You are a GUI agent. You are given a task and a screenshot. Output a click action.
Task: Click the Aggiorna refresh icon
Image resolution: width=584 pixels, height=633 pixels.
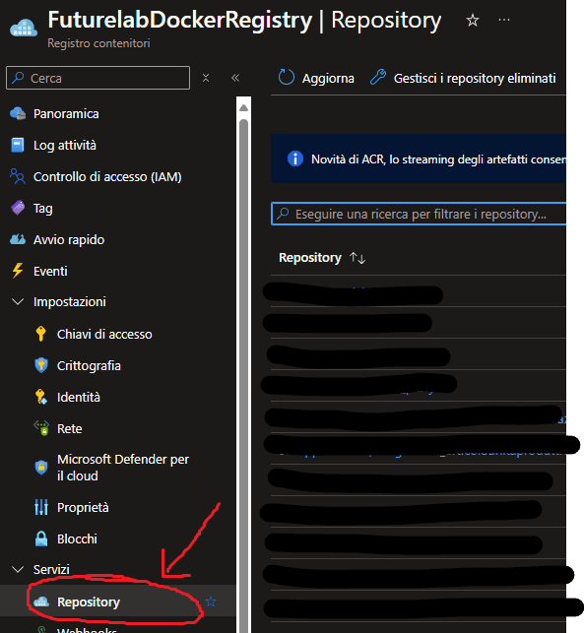click(287, 77)
